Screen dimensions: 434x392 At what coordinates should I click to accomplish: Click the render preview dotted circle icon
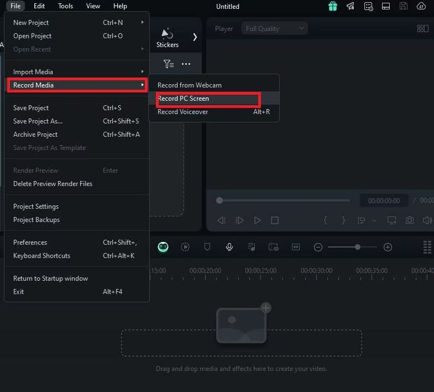(x=185, y=247)
